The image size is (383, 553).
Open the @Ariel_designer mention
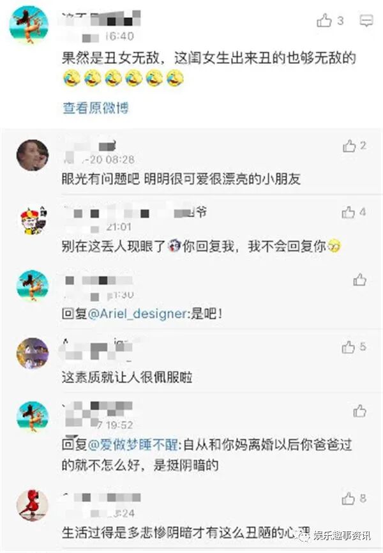coord(137,314)
